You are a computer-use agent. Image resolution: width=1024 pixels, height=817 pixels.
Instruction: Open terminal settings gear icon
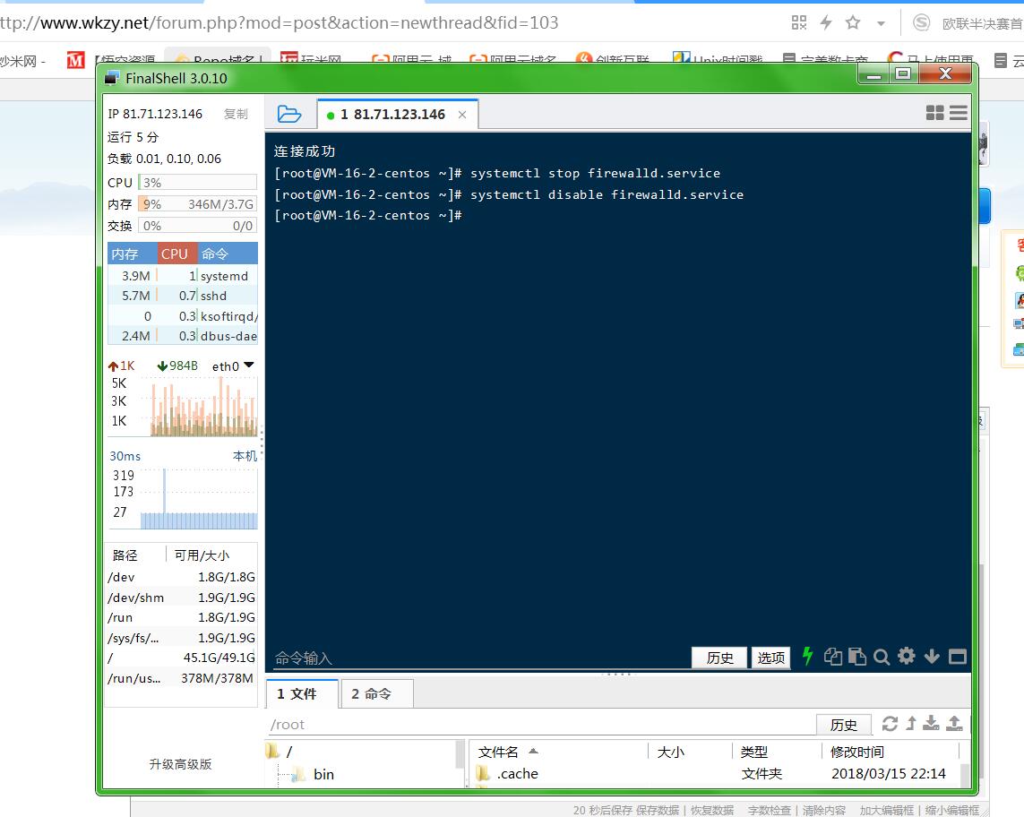907,656
